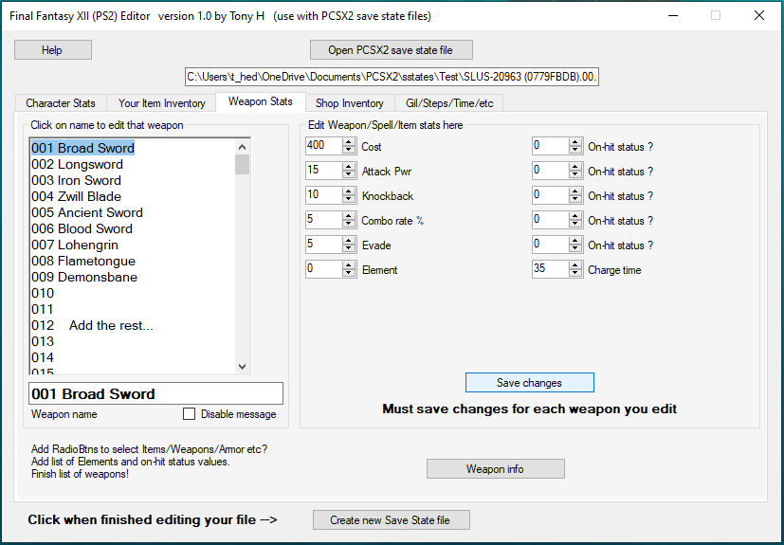
Task: Click the weapon list scrollbar thumb
Action: 242,165
